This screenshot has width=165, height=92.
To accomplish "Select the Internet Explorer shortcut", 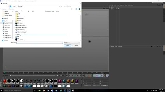I will [x=21, y=29].
